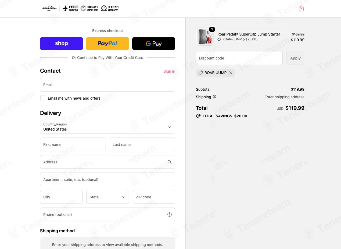Click the TOTAL SAVINGS $20.00 text
The width and height of the screenshot is (341, 249).
(225, 116)
